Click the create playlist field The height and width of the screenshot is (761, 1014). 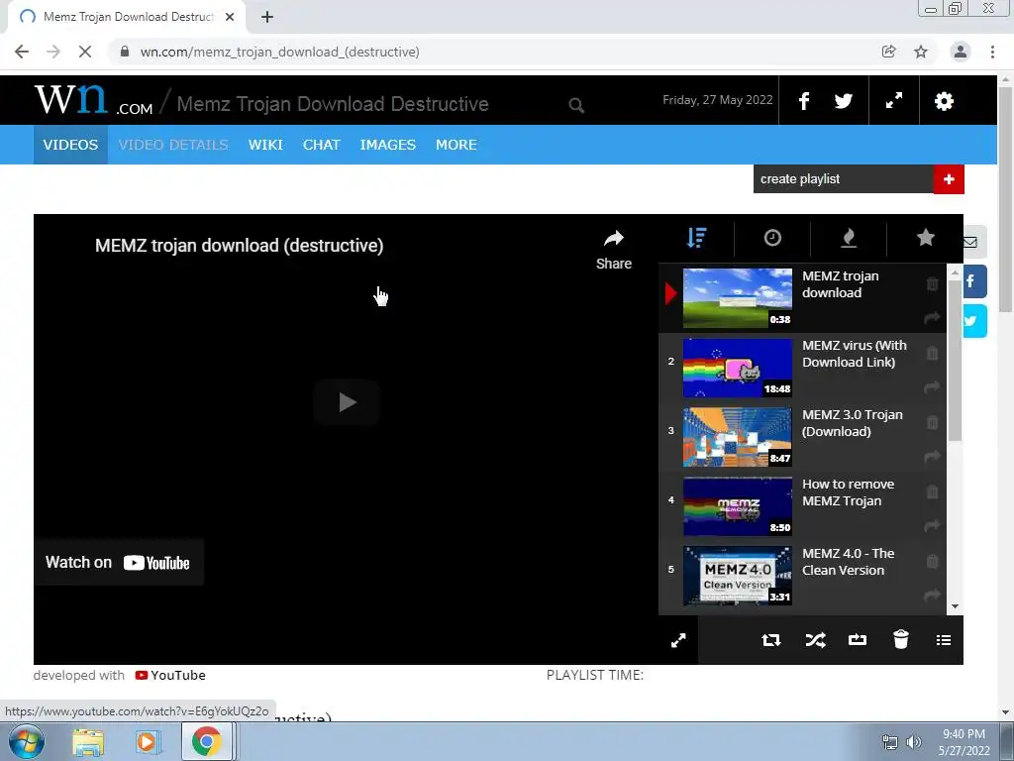844,179
